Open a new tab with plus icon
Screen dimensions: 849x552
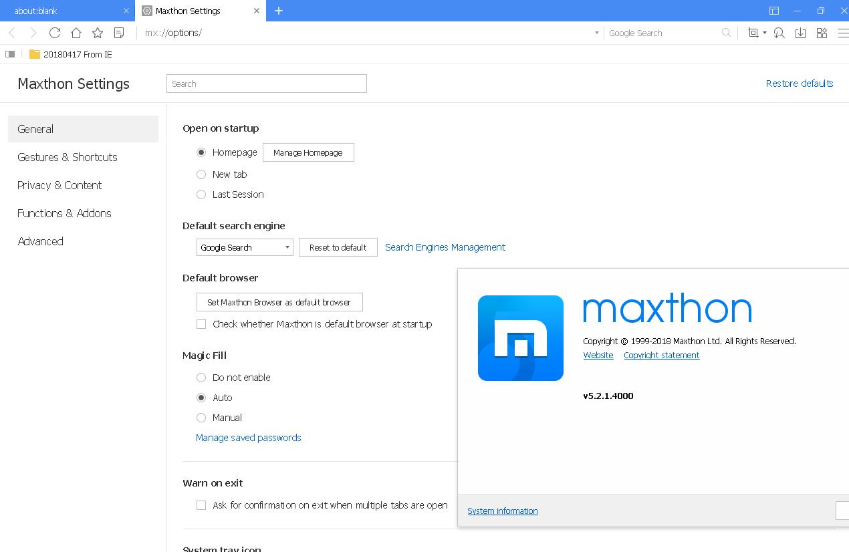279,11
